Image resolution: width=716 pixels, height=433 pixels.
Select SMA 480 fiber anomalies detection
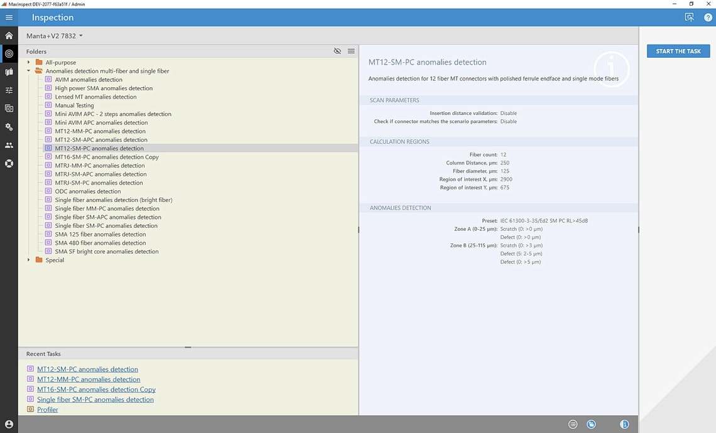(100, 243)
